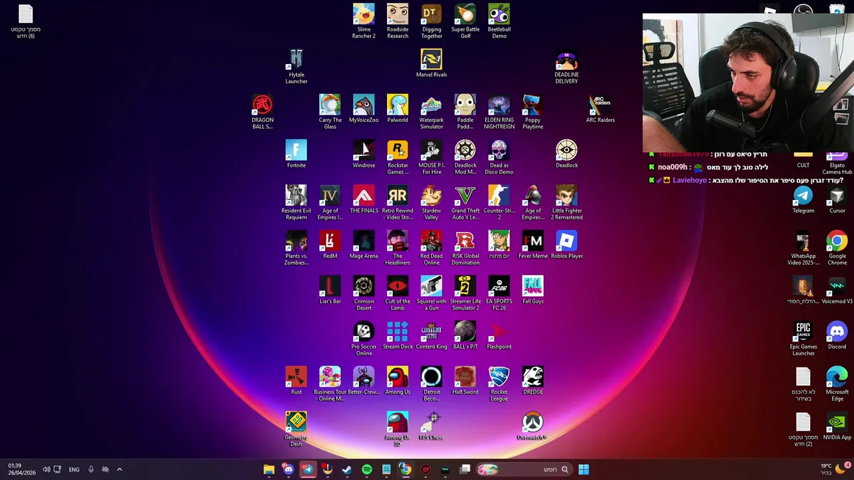Screen dimensions: 854x480
Task: Open the Flashpoint shortcut
Action: [x=499, y=335]
